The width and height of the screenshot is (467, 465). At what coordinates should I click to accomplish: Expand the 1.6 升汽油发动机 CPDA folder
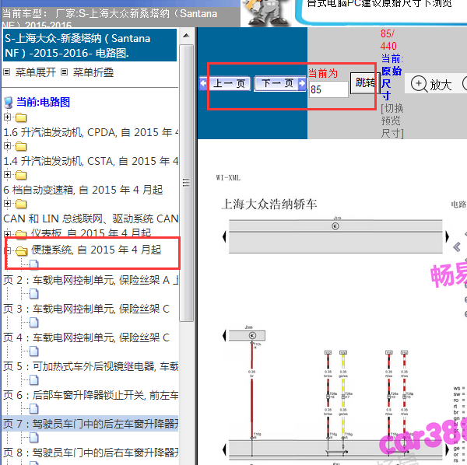7,117
